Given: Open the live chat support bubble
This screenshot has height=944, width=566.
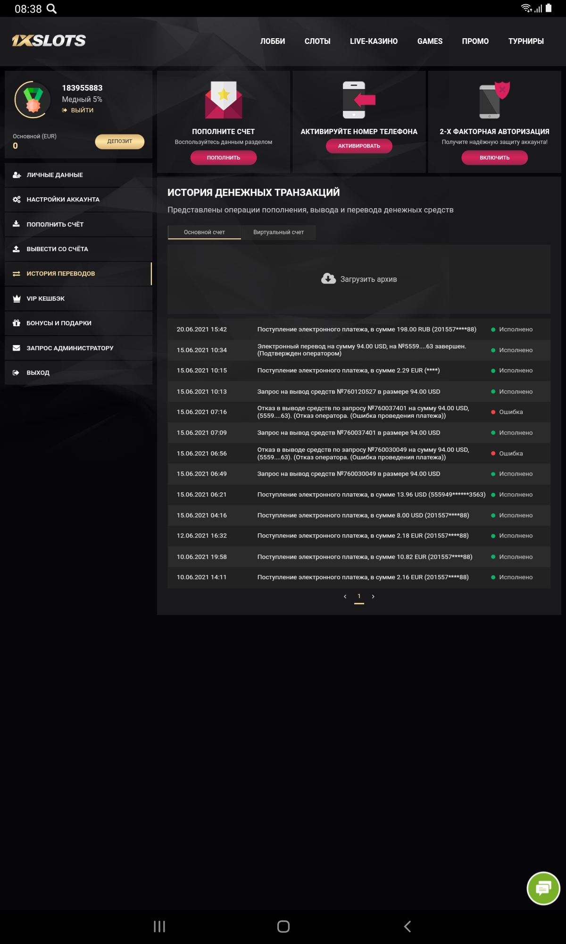Looking at the screenshot, I should 543,888.
